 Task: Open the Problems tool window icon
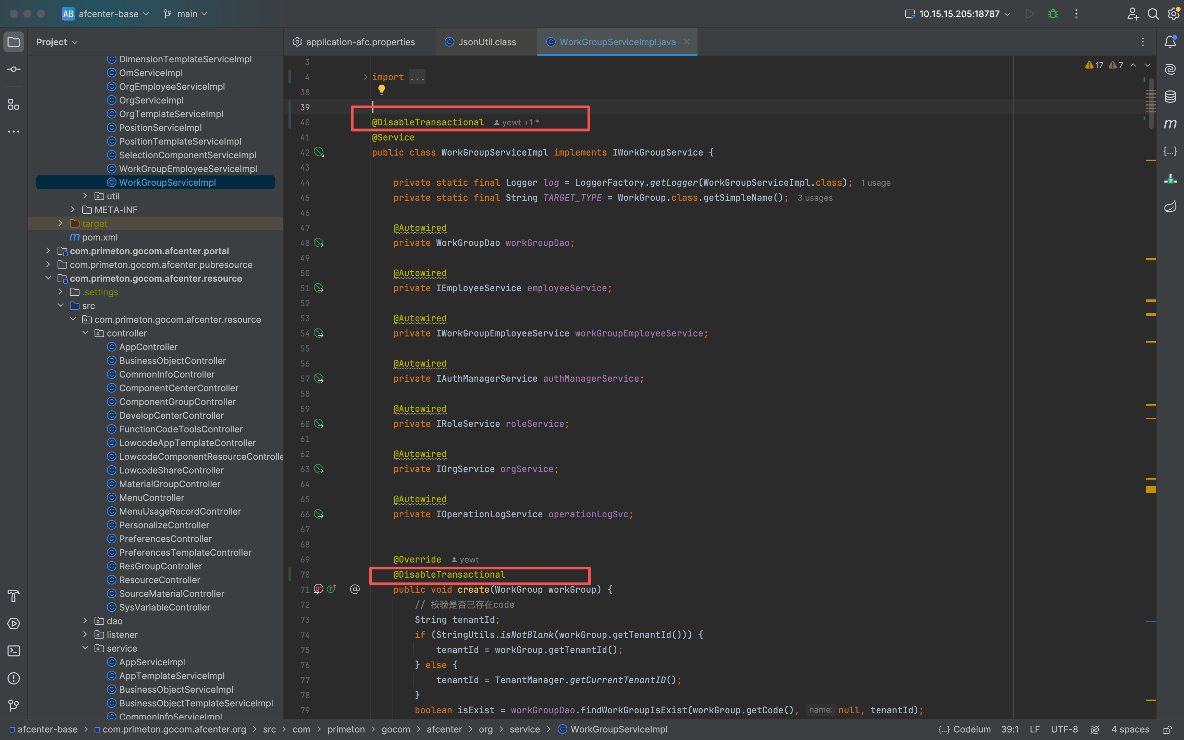pyautogui.click(x=14, y=678)
